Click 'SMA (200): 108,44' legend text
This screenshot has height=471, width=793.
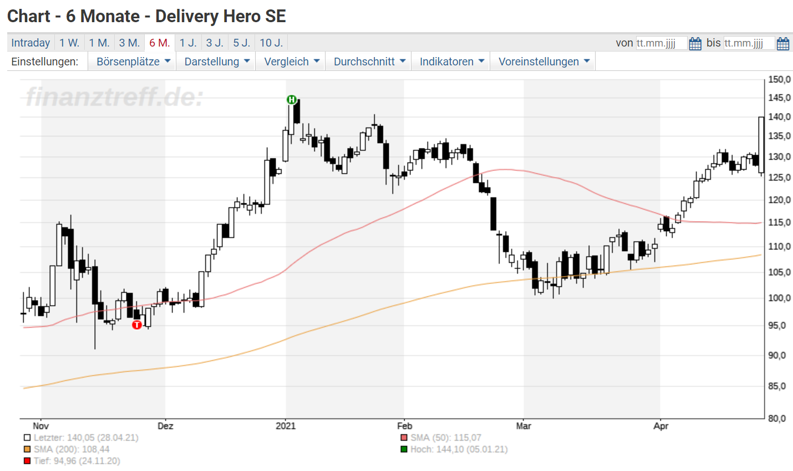[x=72, y=449]
